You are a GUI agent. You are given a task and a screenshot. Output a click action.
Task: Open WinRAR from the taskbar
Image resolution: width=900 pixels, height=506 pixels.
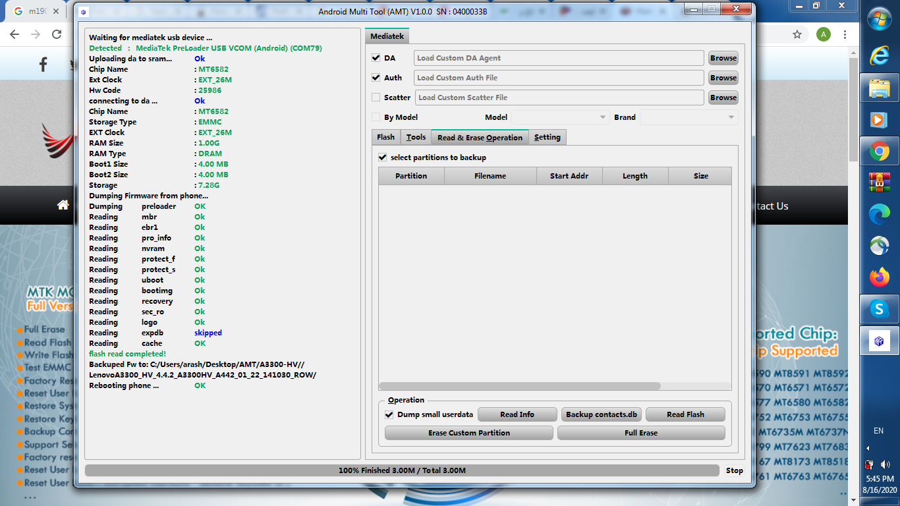pyautogui.click(x=880, y=183)
